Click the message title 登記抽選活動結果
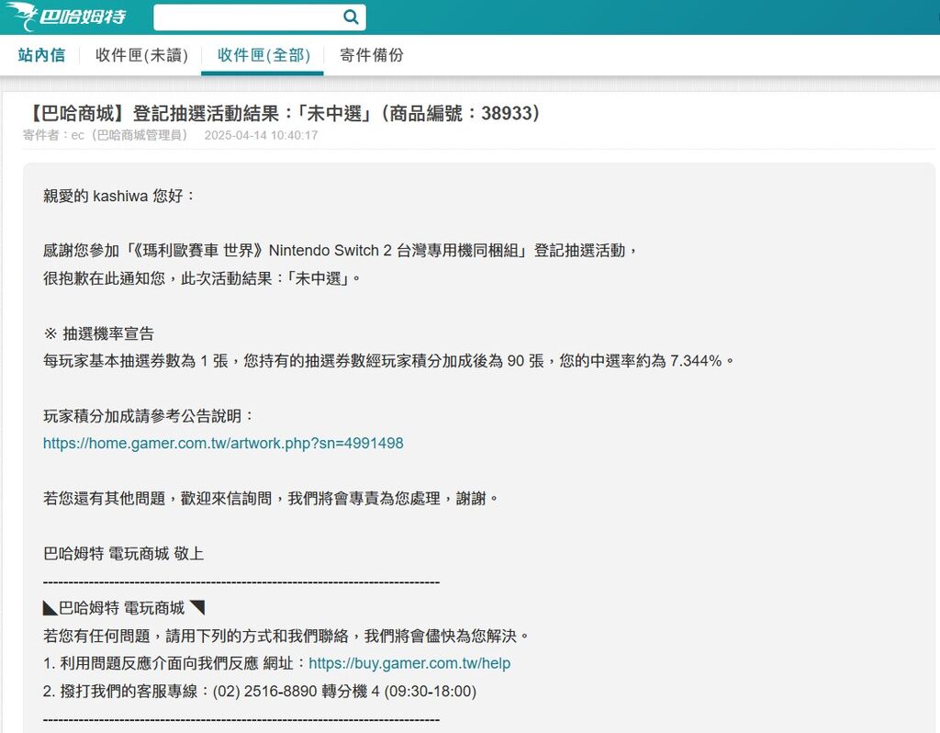 pyautogui.click(x=283, y=113)
